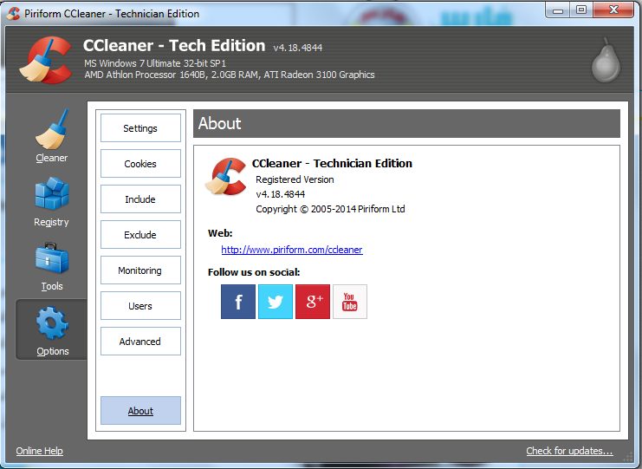Click the Follow us on social label

[254, 272]
